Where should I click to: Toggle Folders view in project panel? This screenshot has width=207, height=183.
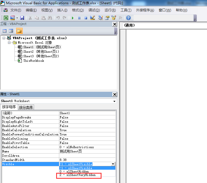click(19, 31)
